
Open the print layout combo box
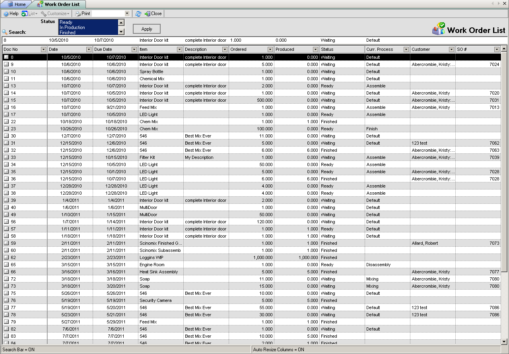click(111, 14)
